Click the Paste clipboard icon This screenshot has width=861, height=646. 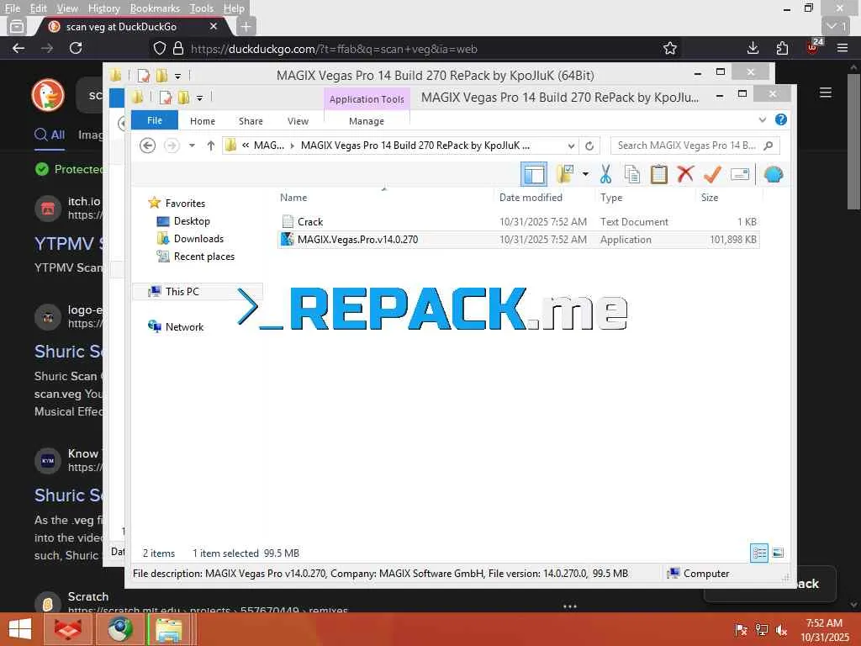pos(659,174)
